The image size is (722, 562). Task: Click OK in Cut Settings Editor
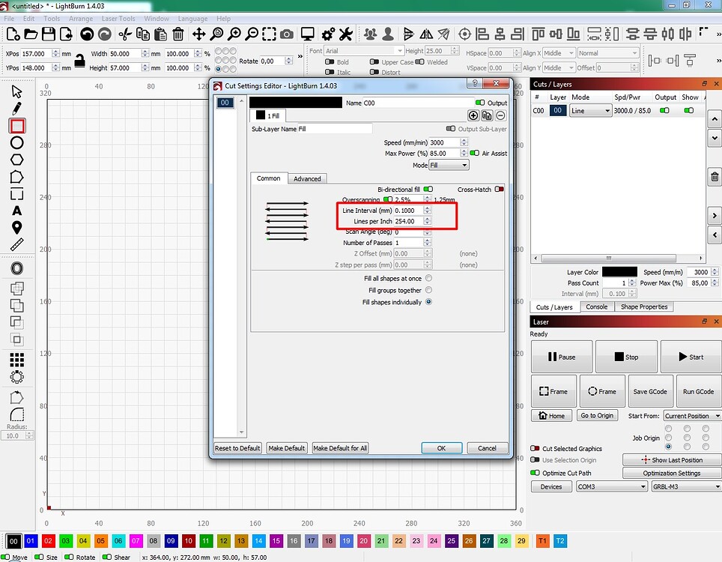point(442,448)
